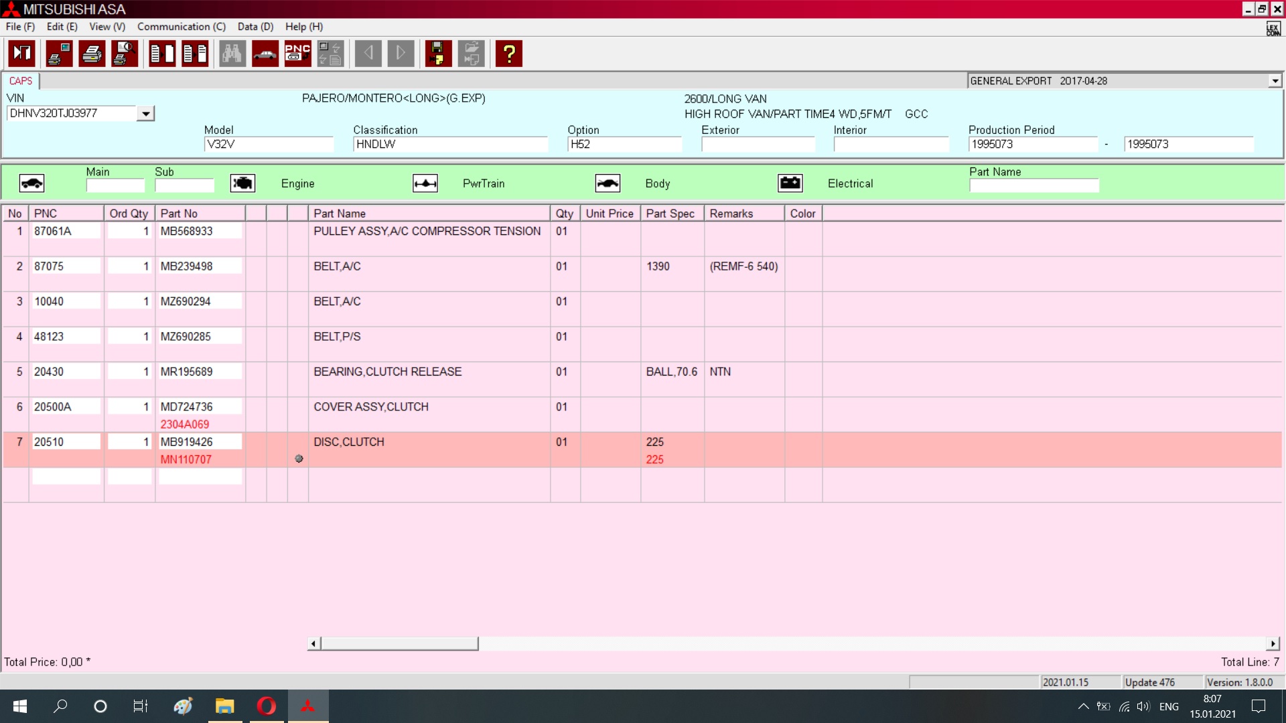Click the floppy disk save icon

(x=438, y=54)
